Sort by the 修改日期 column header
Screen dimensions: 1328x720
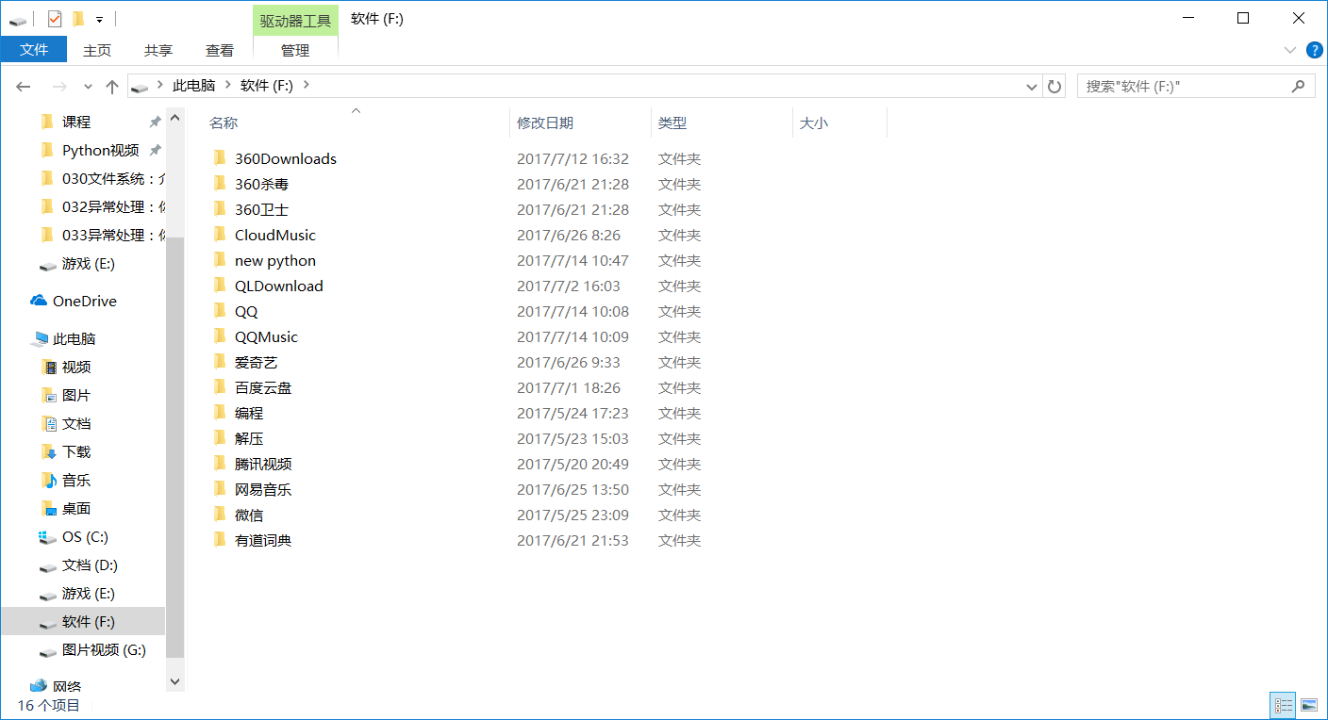545,123
